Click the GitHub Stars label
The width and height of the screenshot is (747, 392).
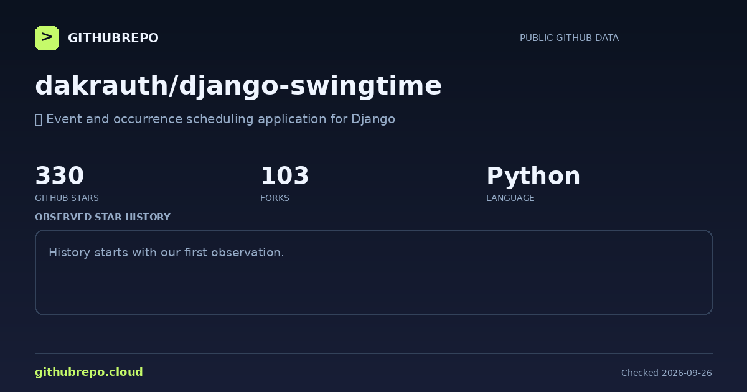tap(67, 198)
